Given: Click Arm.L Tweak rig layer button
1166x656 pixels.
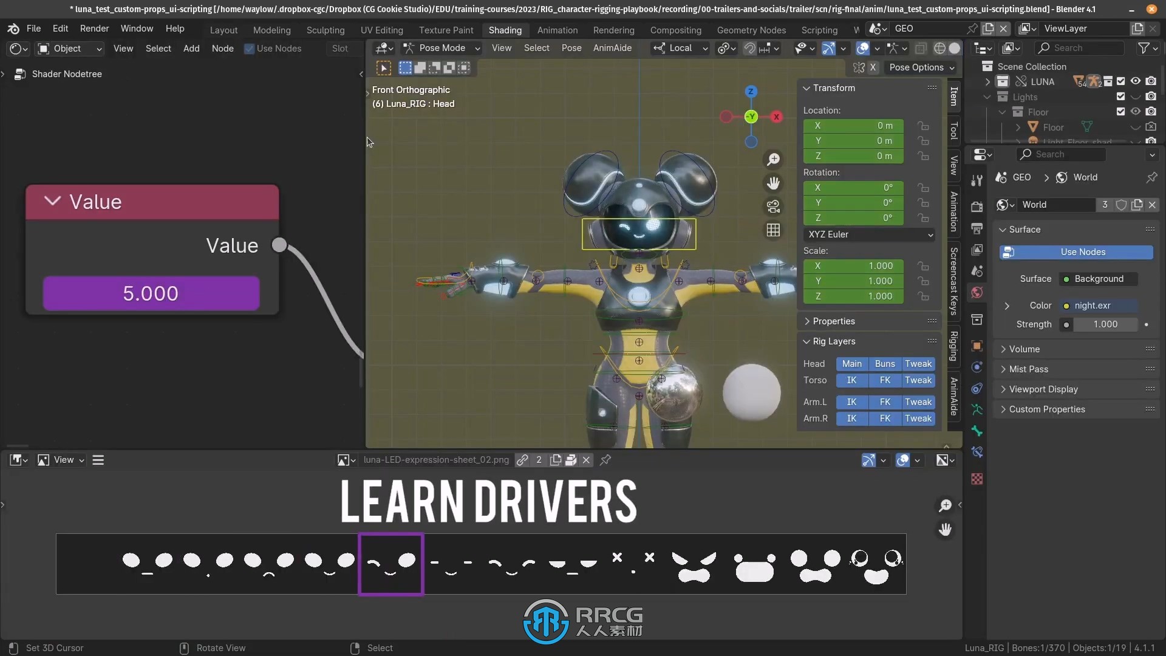Looking at the screenshot, I should [918, 402].
